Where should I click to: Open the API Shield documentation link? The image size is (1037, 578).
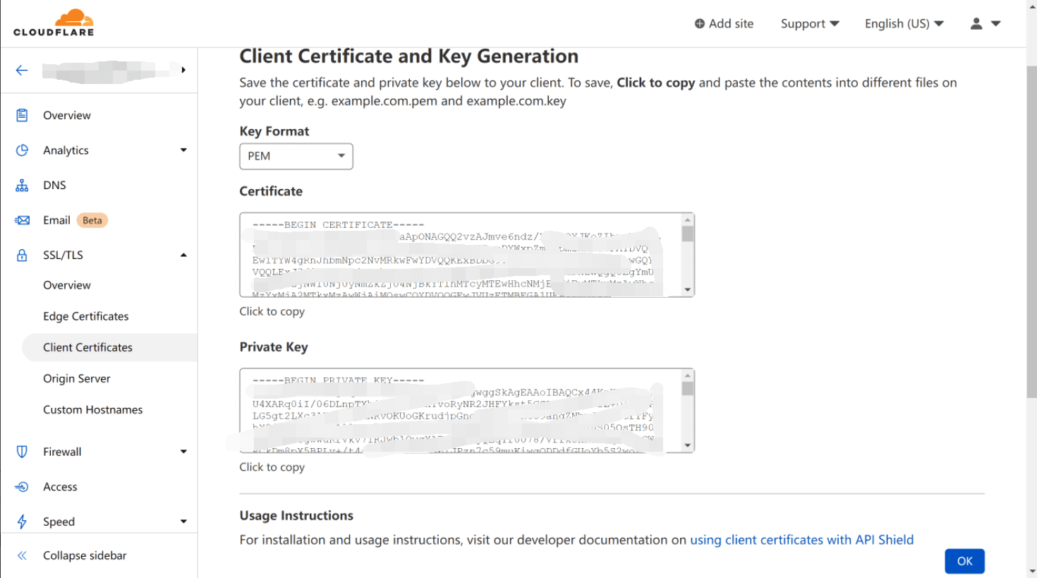click(801, 539)
